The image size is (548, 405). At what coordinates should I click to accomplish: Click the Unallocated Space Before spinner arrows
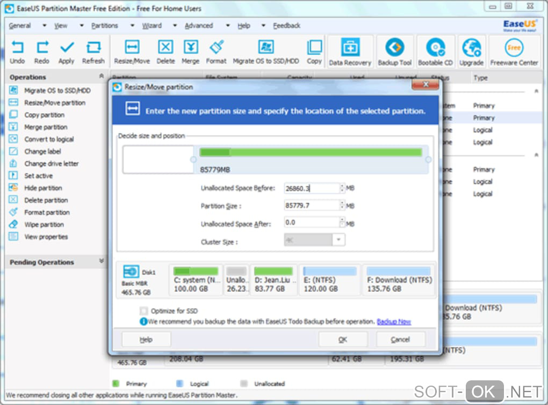point(342,188)
